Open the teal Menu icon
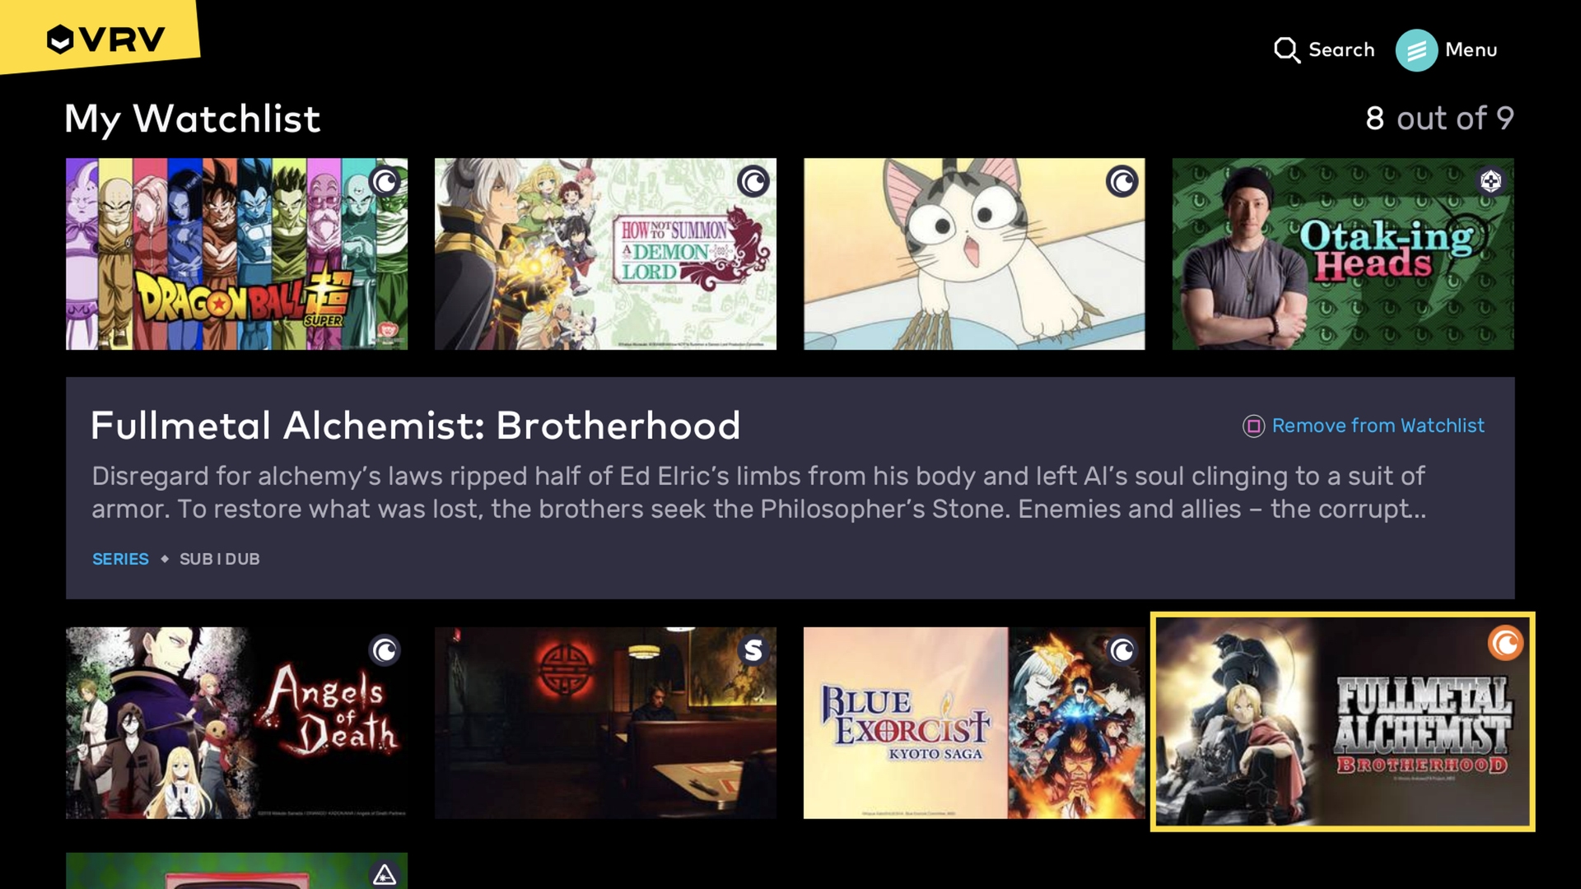Screen dimensions: 1581x889 click(x=1416, y=50)
